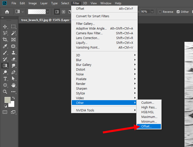The image size is (193, 147).
Task: Choose High Pass... filter
Action: click(149, 107)
